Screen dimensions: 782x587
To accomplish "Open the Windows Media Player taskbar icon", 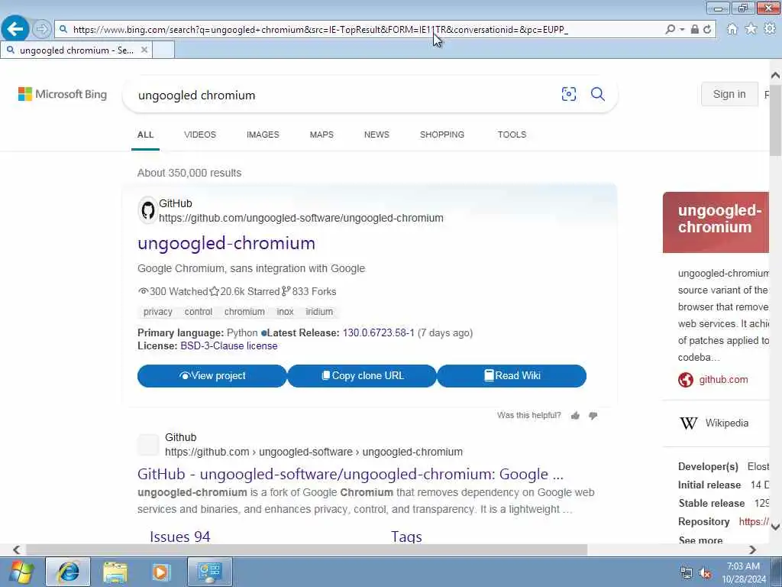I will 161,572.
